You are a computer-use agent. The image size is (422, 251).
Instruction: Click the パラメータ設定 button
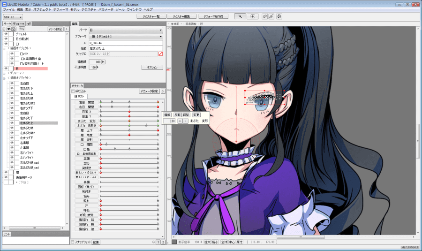pyautogui.click(x=150, y=91)
